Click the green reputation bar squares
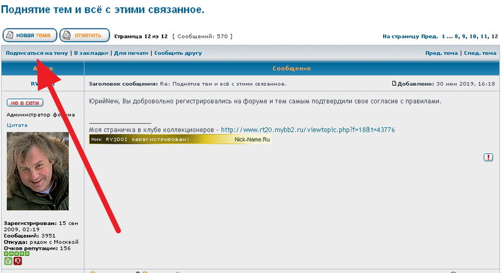 click(16, 253)
